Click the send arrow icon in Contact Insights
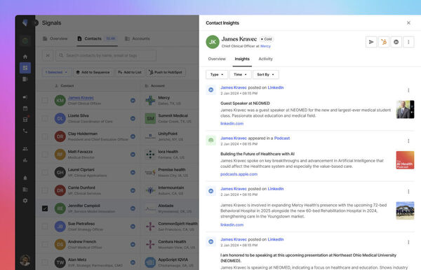421x270 pixels. [x=371, y=42]
